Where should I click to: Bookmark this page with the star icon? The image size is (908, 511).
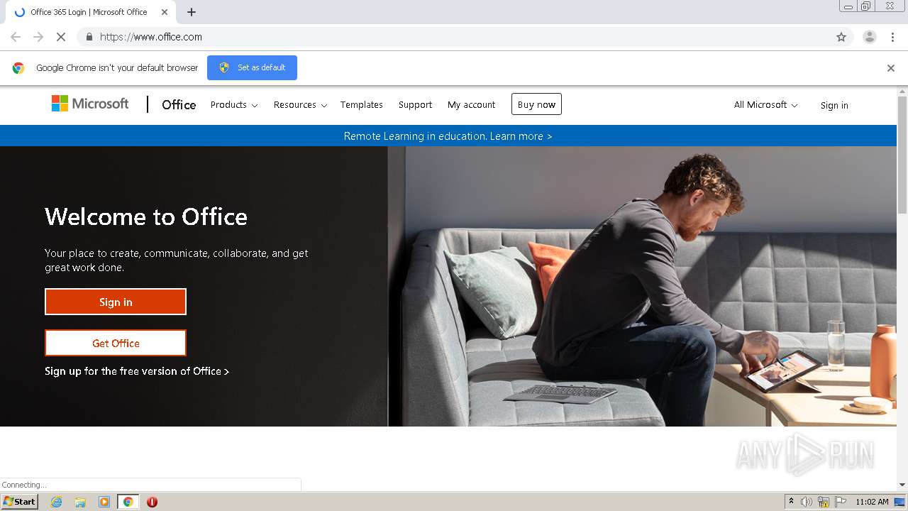point(841,37)
